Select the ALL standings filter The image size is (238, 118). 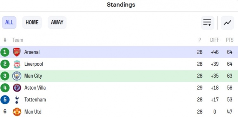(x=9, y=23)
